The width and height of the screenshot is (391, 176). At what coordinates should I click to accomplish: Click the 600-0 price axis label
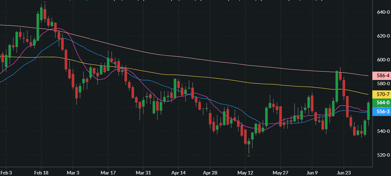click(x=384, y=60)
